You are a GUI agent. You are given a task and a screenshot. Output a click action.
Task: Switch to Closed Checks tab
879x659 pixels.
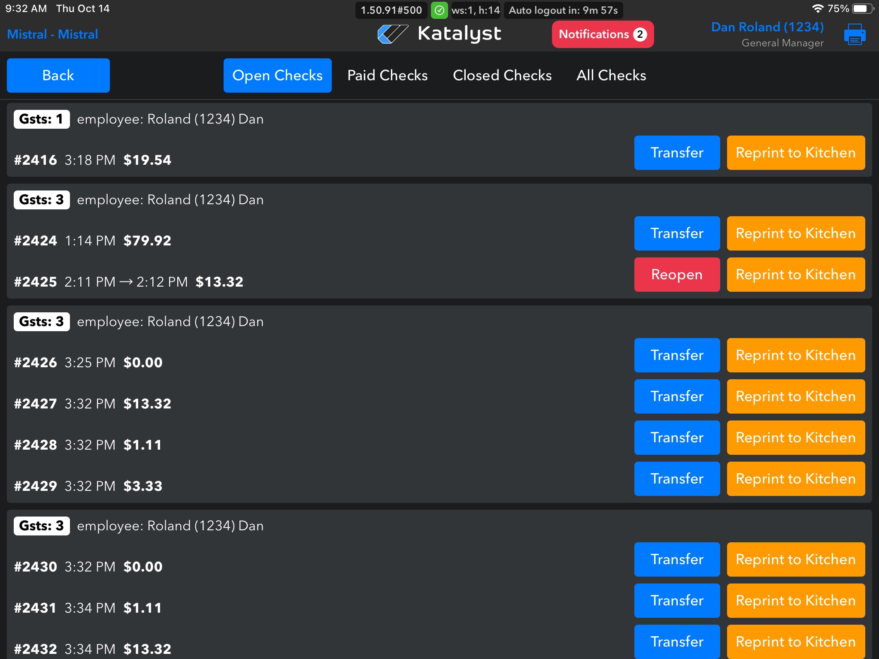point(502,76)
